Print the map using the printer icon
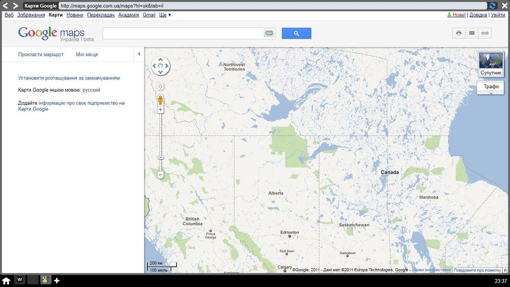510x287 pixels. pyautogui.click(x=459, y=33)
